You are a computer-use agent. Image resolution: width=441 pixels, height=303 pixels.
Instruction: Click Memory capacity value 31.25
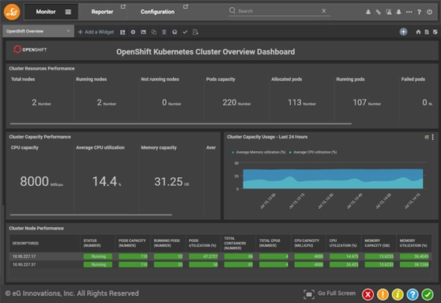[168, 182]
